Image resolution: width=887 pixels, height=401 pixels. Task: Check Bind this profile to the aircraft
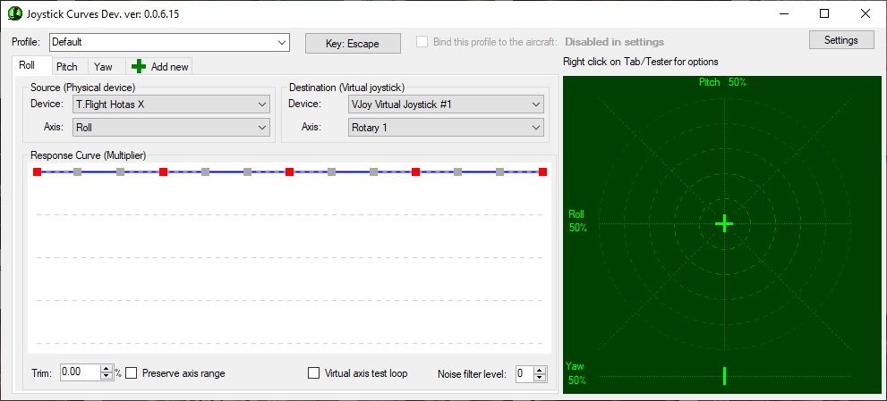point(422,42)
